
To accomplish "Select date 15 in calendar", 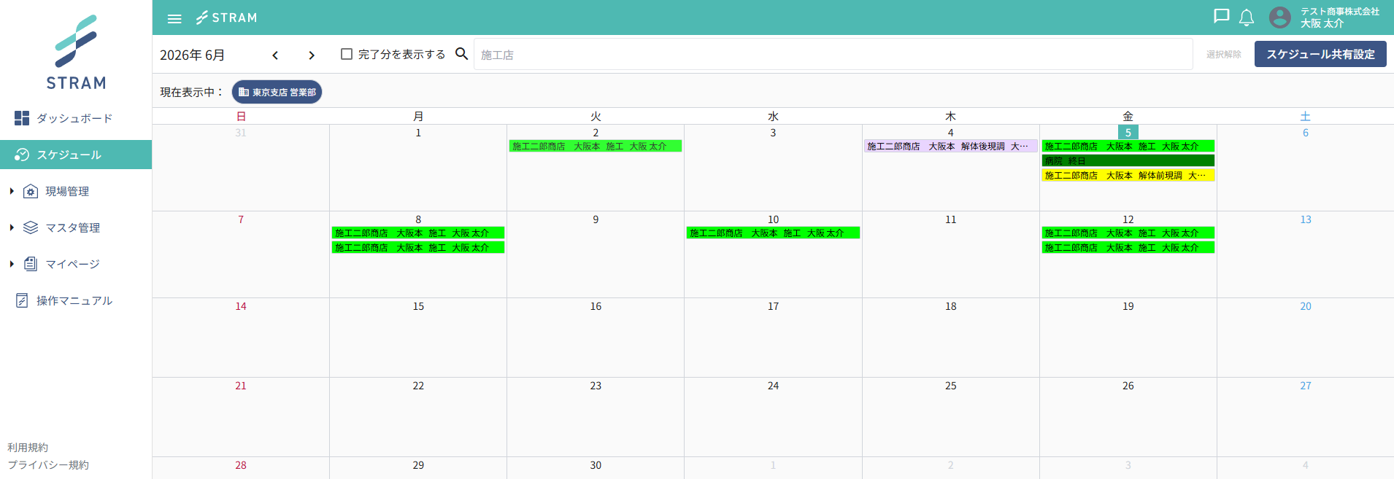I will pyautogui.click(x=418, y=306).
